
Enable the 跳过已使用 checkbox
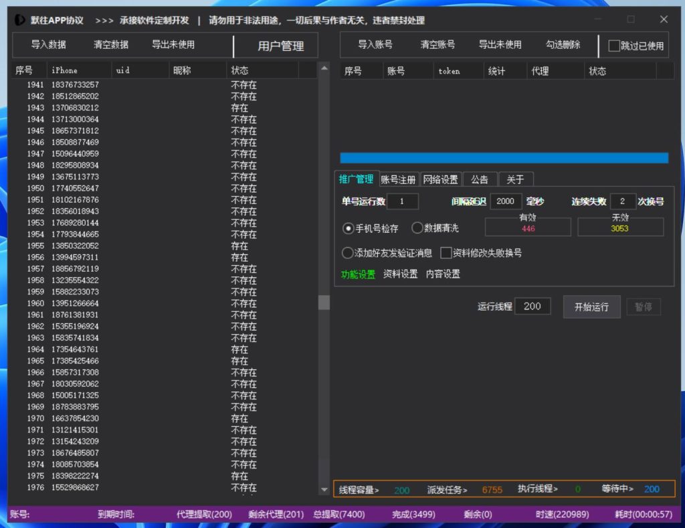click(x=614, y=46)
